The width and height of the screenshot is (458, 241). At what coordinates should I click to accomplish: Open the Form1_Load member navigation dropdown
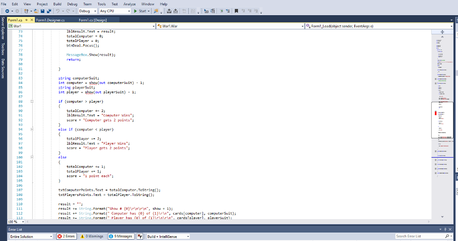point(379,26)
